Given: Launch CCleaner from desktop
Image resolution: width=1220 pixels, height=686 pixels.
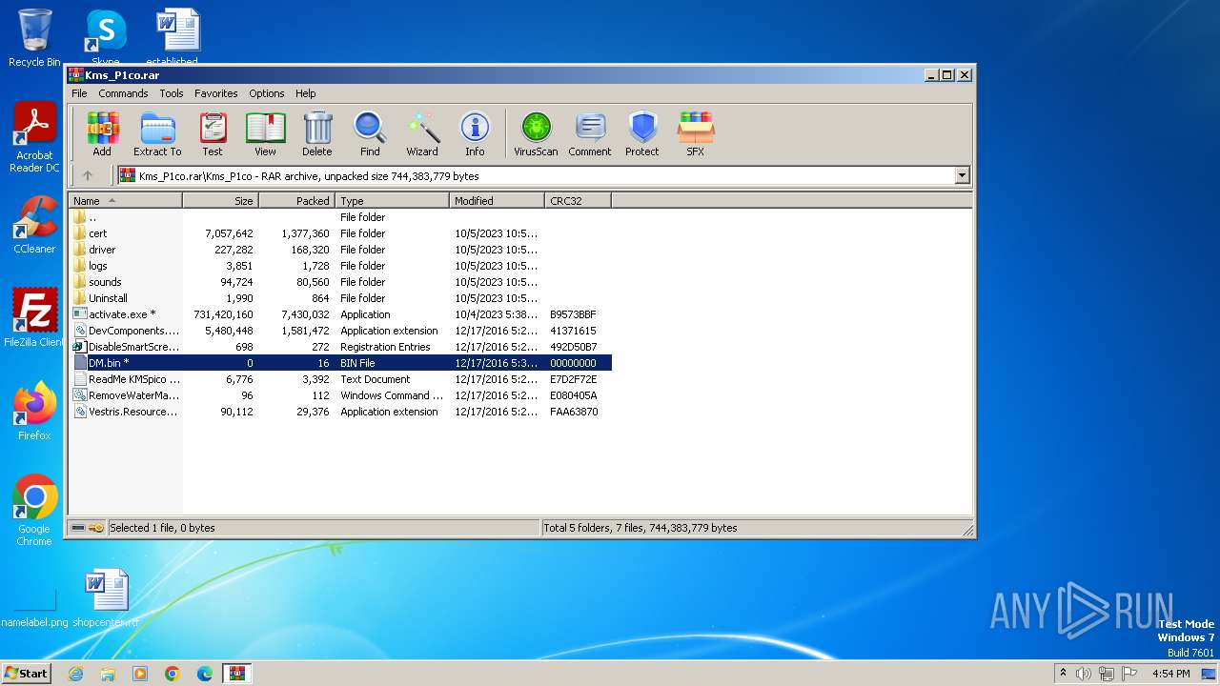Looking at the screenshot, I should click(34, 225).
